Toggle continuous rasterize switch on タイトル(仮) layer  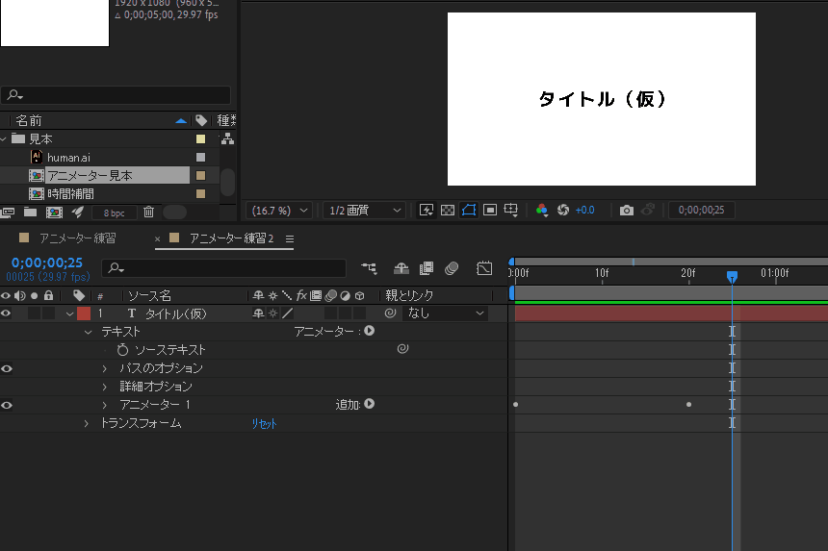coord(272,313)
